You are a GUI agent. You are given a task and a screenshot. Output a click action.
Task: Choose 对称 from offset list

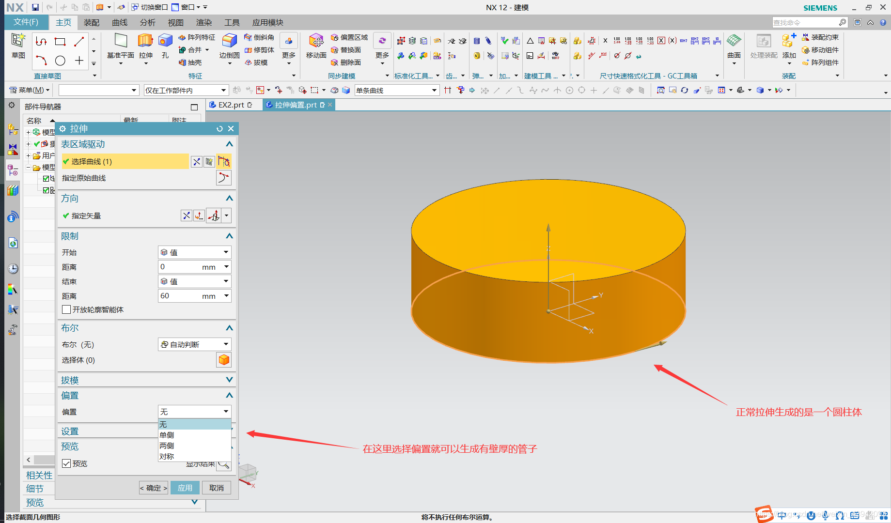pyautogui.click(x=195, y=456)
